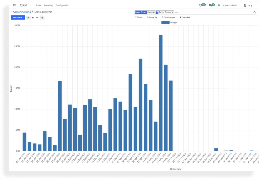Open the Filters dropdown
259x180 pixels.
point(140,17)
